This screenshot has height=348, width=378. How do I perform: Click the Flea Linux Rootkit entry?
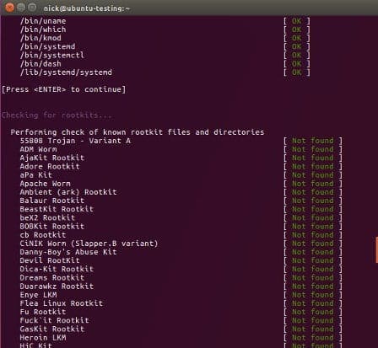coord(62,303)
